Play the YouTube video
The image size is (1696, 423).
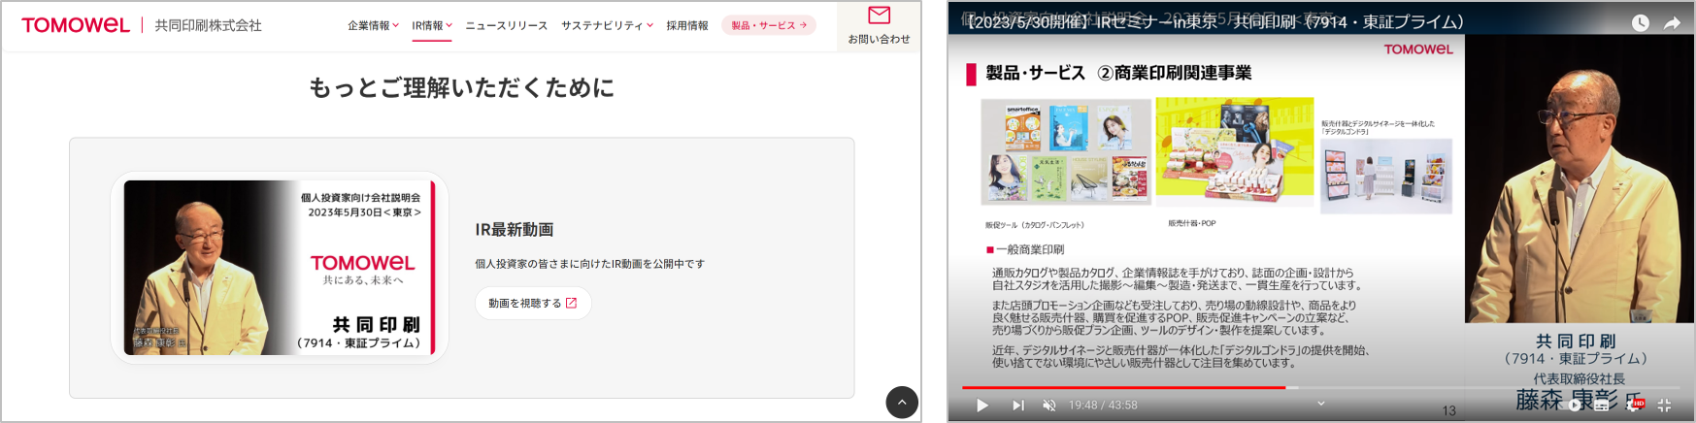point(982,406)
